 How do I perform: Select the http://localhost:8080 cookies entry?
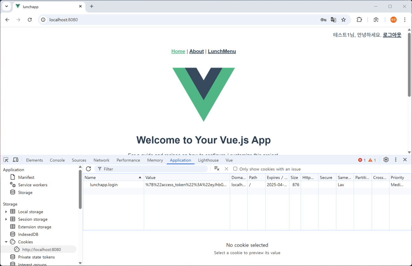pos(41,250)
